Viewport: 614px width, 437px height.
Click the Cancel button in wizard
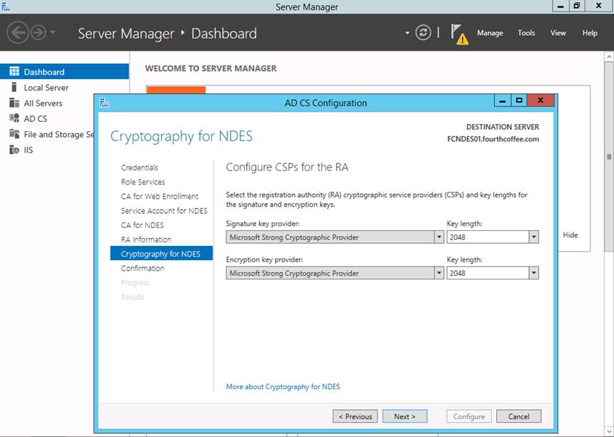tap(518, 416)
